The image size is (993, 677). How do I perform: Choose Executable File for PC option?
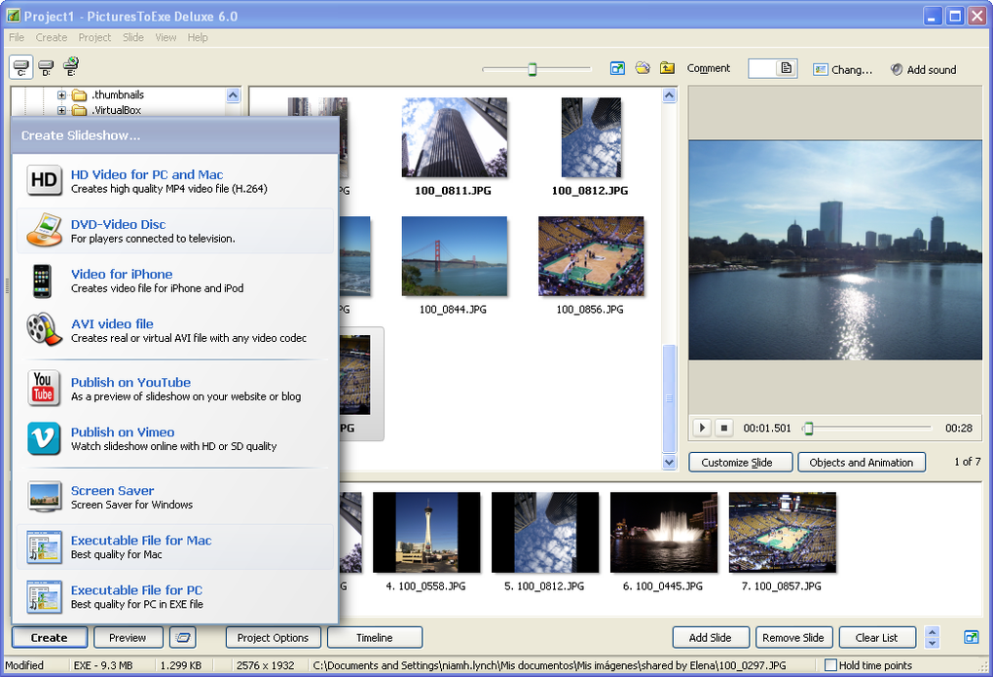click(175, 596)
